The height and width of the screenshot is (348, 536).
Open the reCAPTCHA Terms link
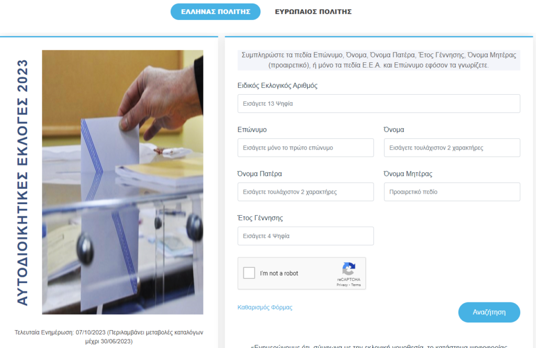[x=356, y=285]
